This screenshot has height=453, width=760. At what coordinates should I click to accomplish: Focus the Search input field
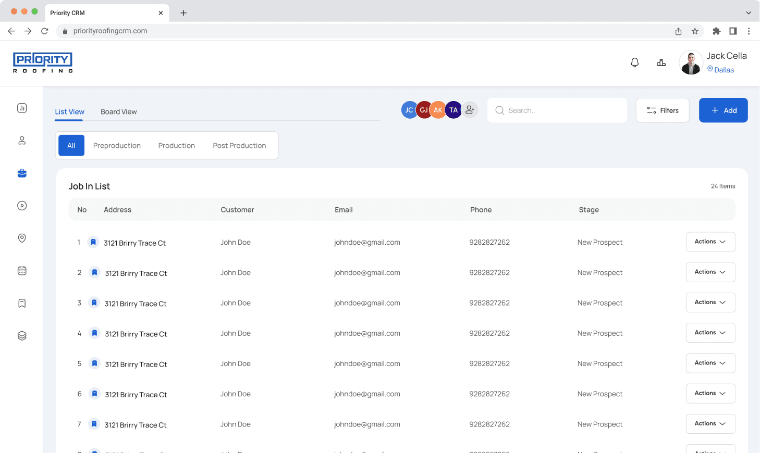point(557,110)
